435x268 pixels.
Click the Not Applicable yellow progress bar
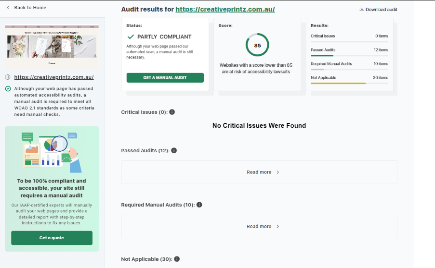[x=338, y=83]
